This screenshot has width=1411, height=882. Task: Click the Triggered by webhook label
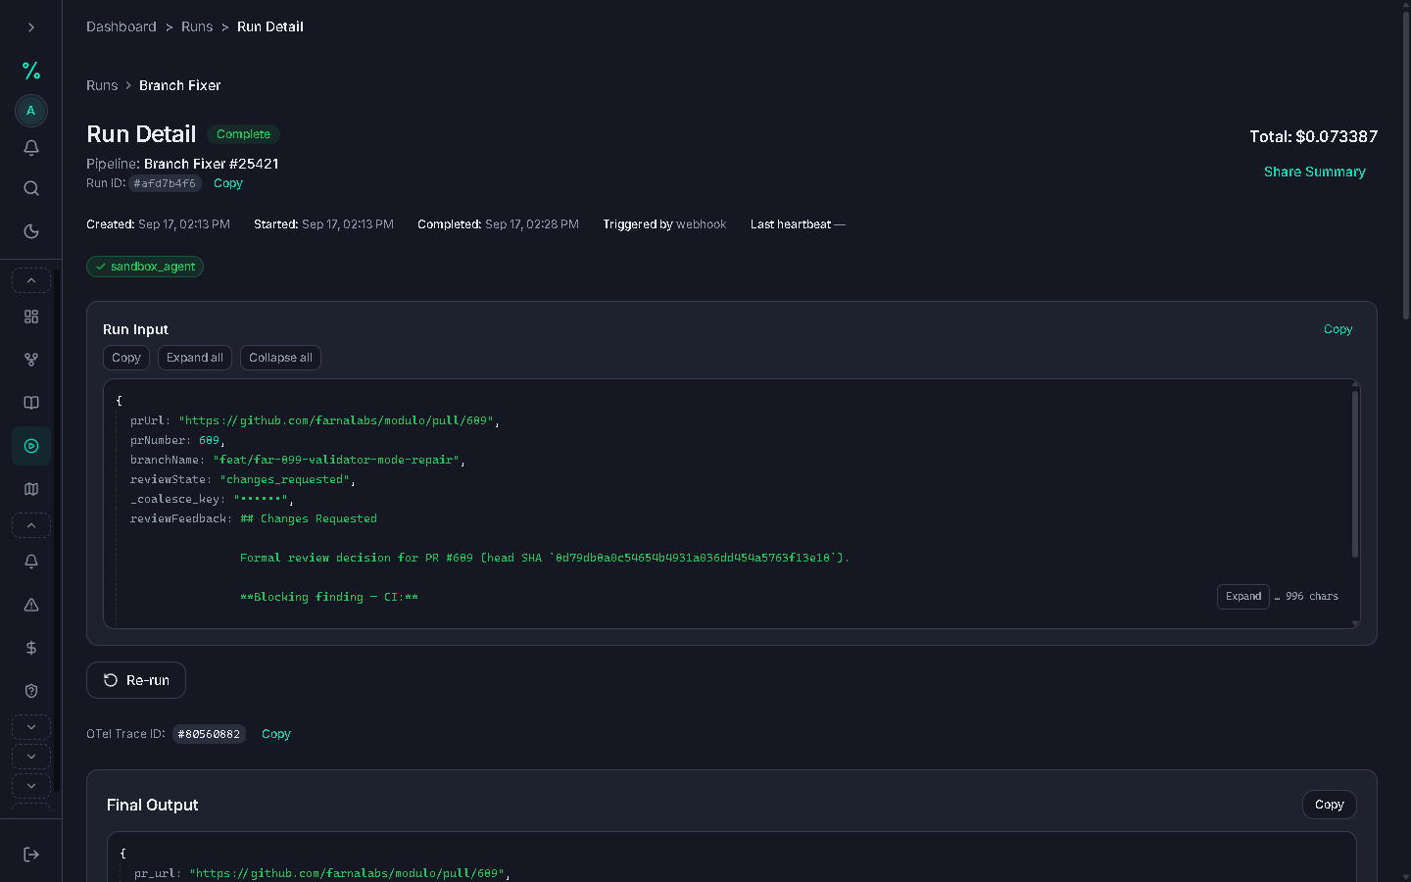664,224
